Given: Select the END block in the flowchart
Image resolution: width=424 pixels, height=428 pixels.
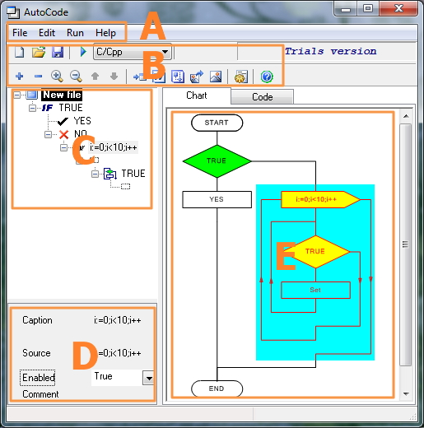Looking at the screenshot, I should click(x=217, y=388).
